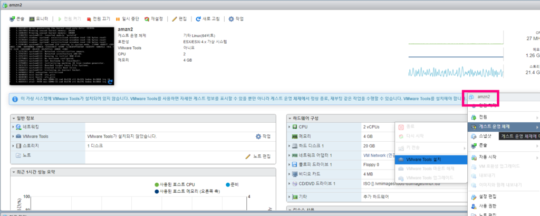This screenshot has width=540, height=216.
Task: Click 다시 시작 in the guest OS submenu
Action: click(431, 136)
